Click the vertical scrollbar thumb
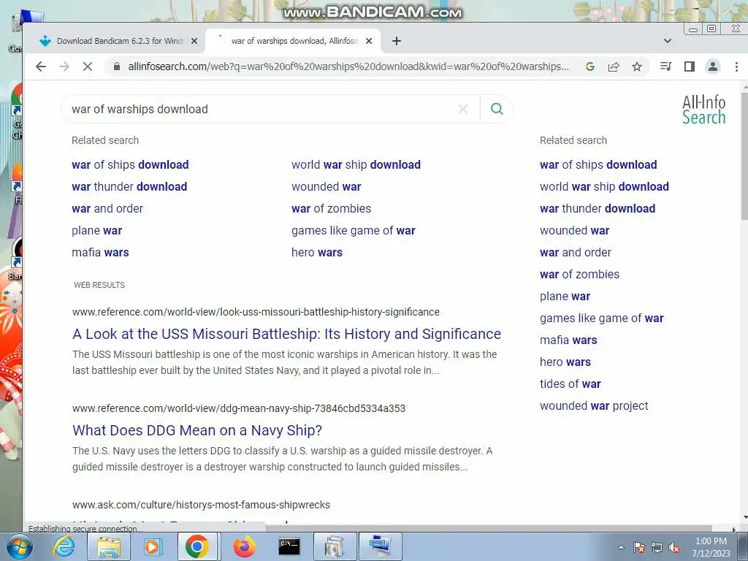748x561 pixels. (x=744, y=158)
